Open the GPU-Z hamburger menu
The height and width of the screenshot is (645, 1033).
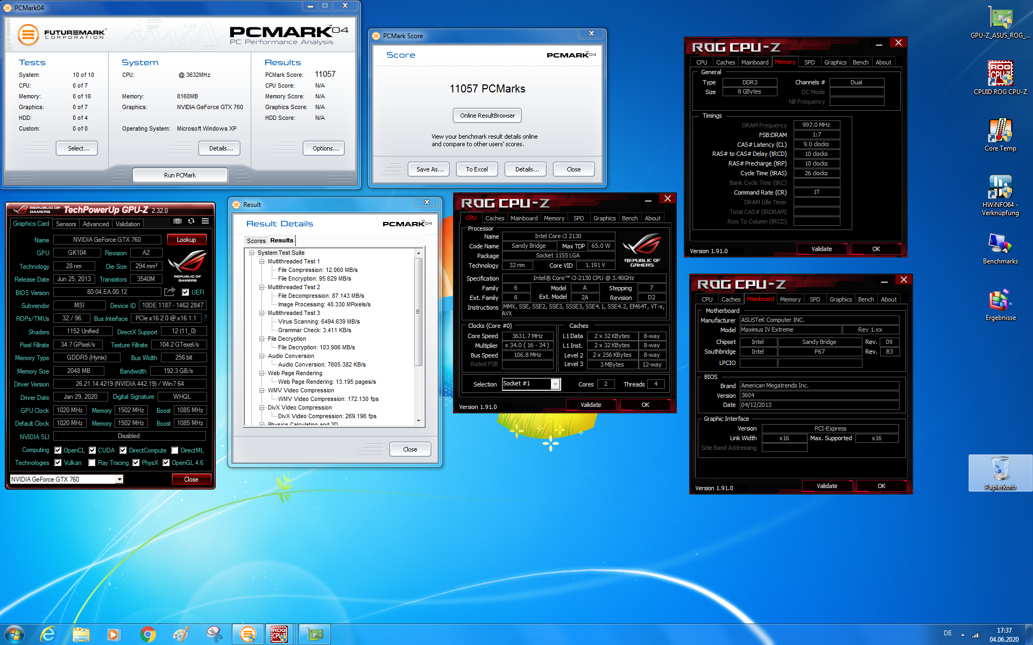click(205, 221)
